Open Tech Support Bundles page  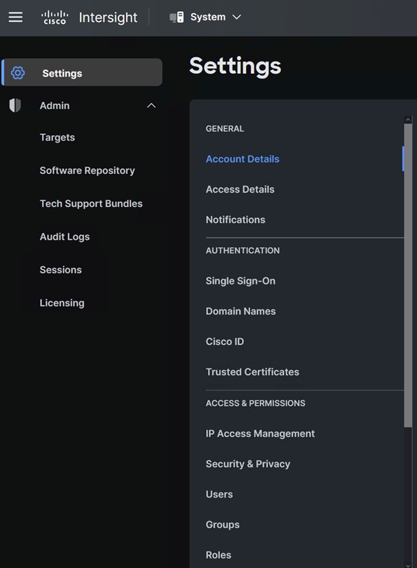point(91,204)
